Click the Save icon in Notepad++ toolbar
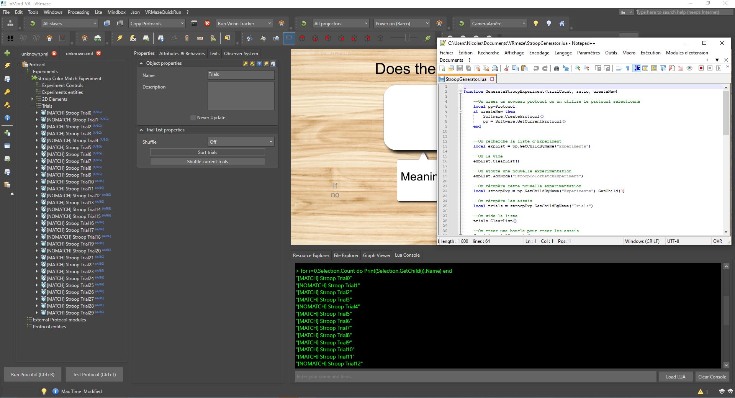 coord(460,68)
